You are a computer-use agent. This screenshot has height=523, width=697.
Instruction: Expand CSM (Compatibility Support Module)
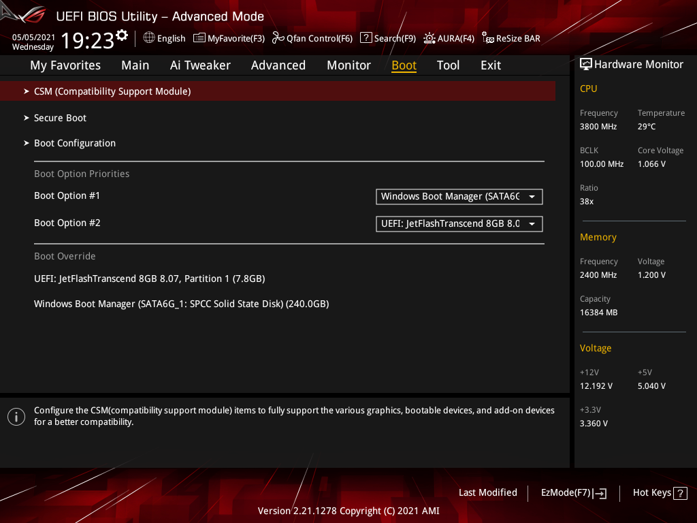(x=278, y=91)
